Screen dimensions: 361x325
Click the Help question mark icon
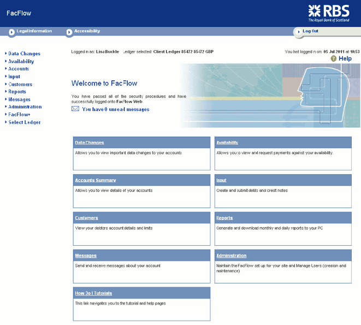point(334,58)
